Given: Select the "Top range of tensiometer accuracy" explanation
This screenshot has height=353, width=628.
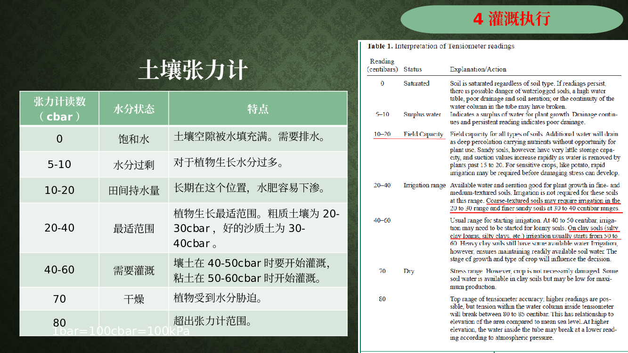Looking at the screenshot, I should point(533,318).
